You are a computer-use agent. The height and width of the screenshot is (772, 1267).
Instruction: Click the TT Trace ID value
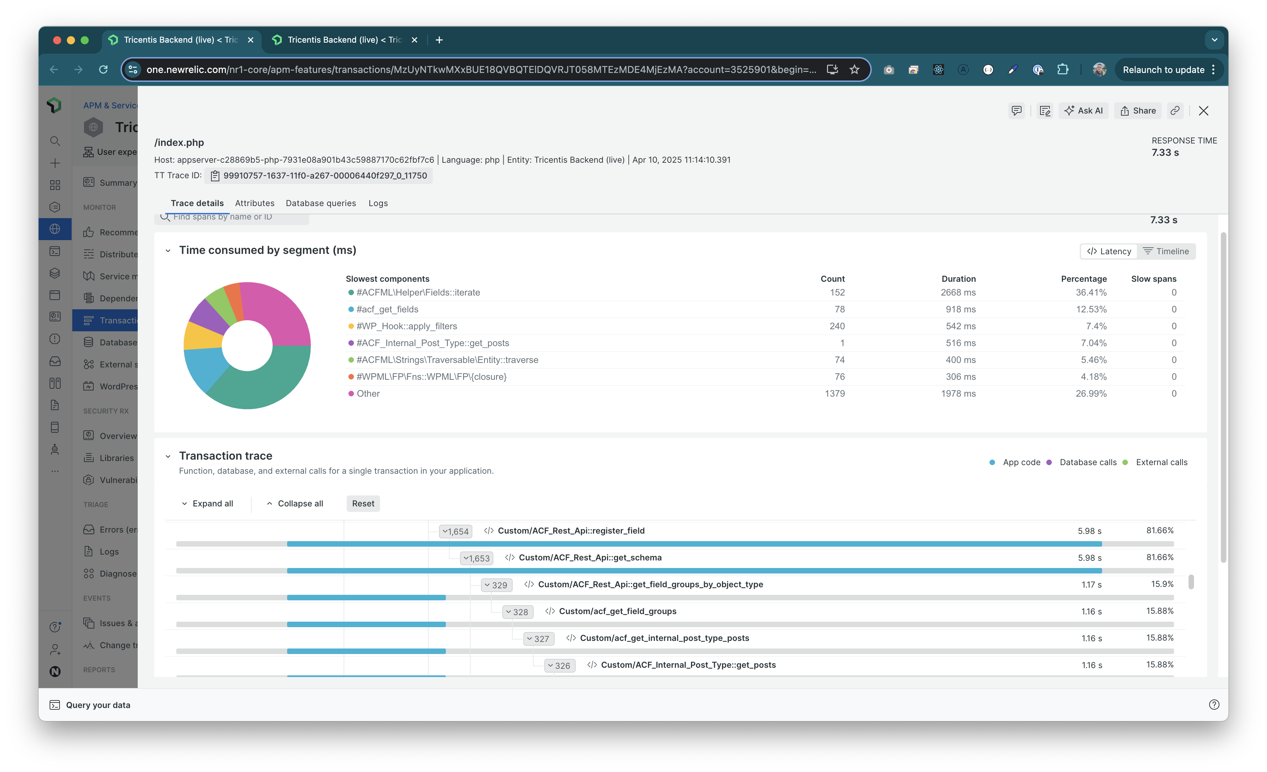click(325, 176)
